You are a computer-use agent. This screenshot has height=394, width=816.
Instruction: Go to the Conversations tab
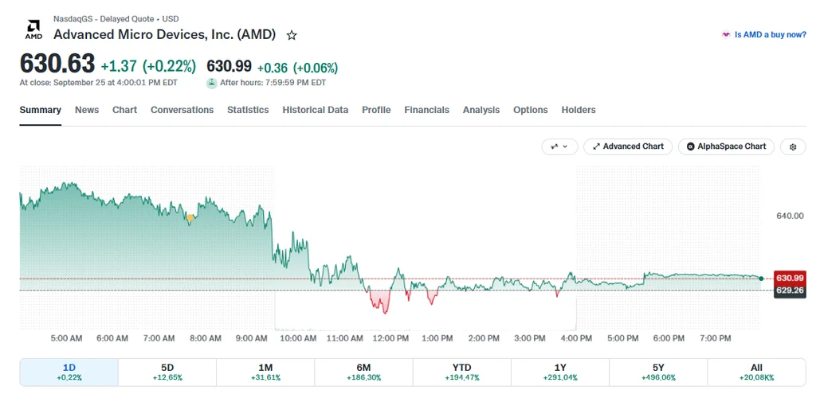[x=182, y=110]
